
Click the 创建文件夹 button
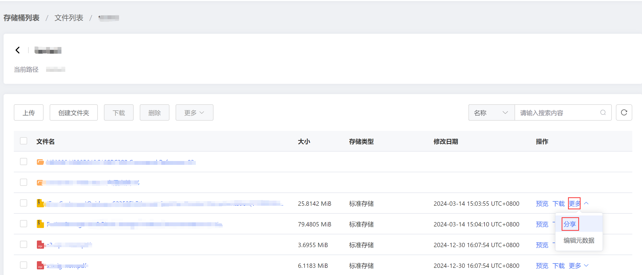pyautogui.click(x=74, y=112)
